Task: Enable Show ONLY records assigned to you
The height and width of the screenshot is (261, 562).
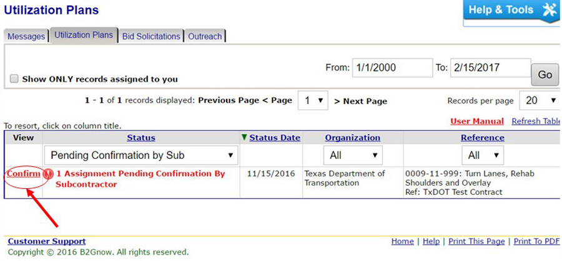Action: (x=14, y=78)
